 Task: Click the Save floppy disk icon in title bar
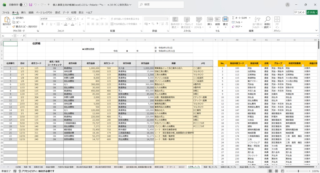[31, 5]
